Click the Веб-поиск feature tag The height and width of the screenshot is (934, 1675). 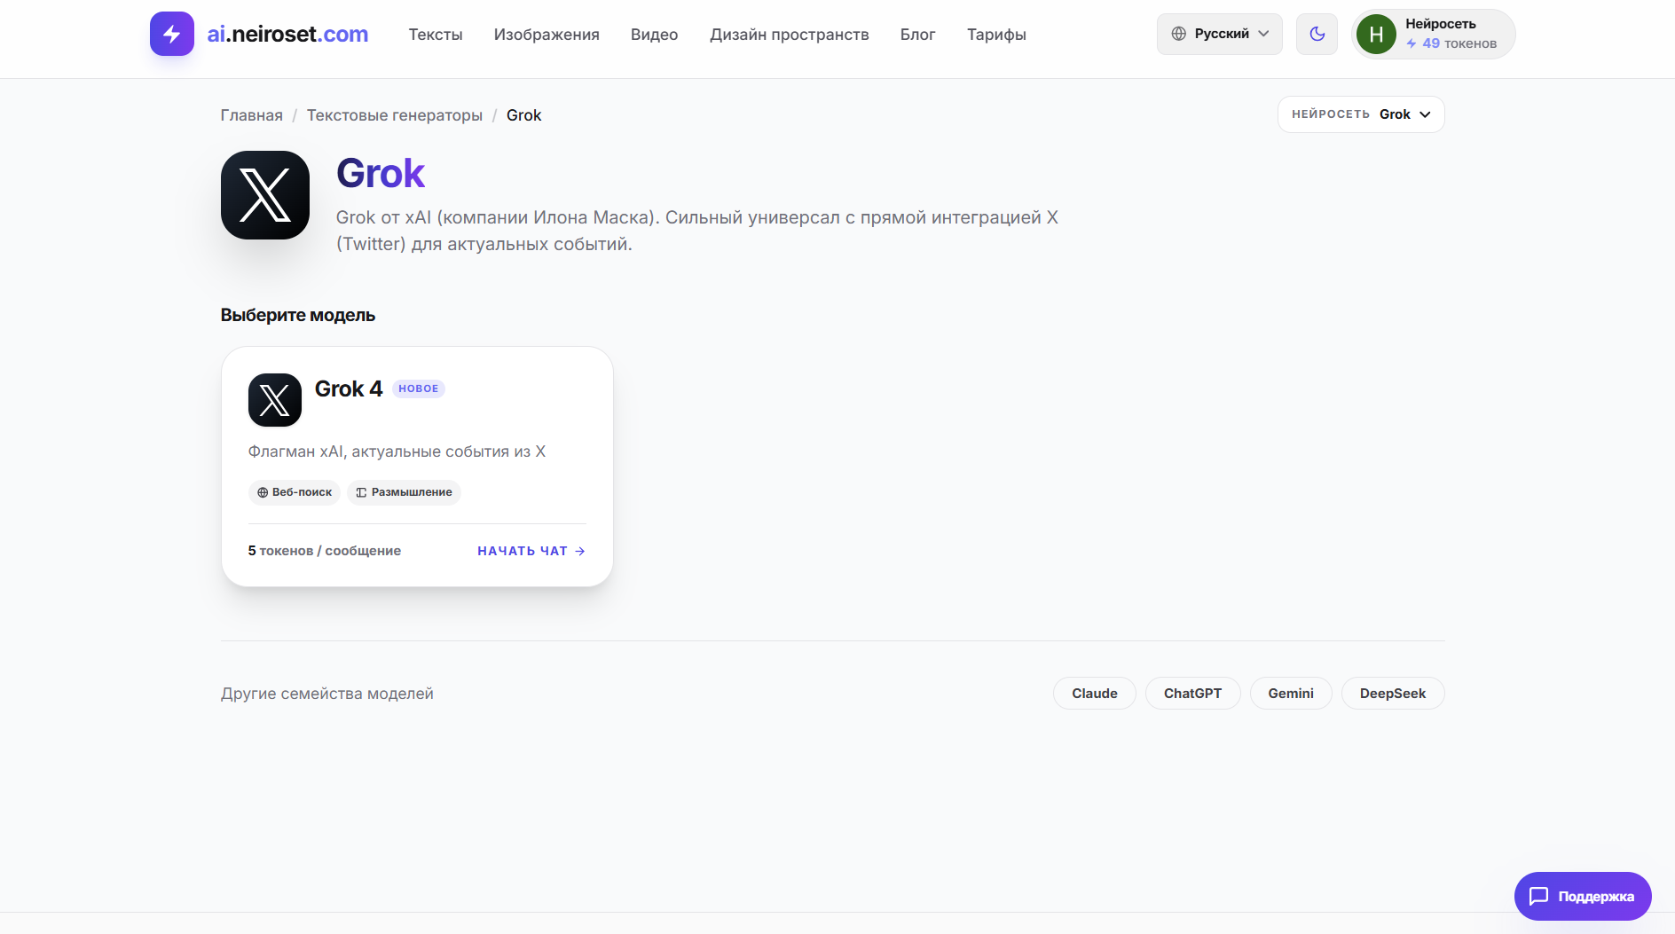pos(295,492)
